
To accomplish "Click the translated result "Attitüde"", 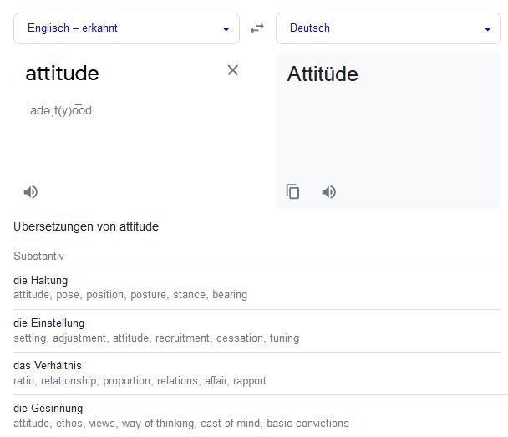I will (323, 74).
